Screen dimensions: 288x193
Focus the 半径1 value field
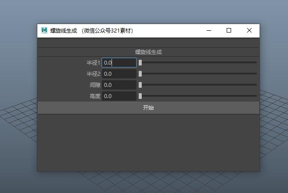click(x=119, y=63)
